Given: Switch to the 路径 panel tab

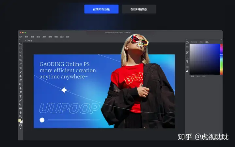Looking at the screenshot, I should (204, 76).
